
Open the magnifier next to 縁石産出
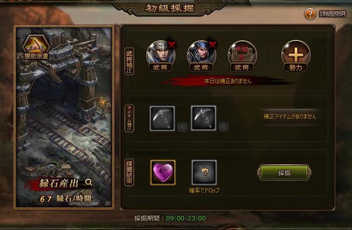(88, 182)
